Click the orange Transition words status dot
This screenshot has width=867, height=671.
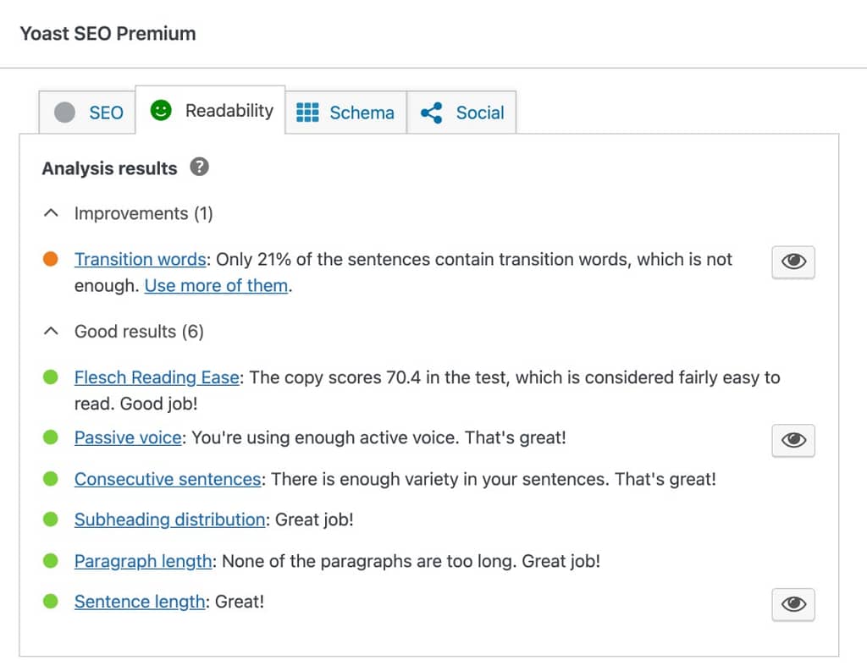pyautogui.click(x=50, y=259)
